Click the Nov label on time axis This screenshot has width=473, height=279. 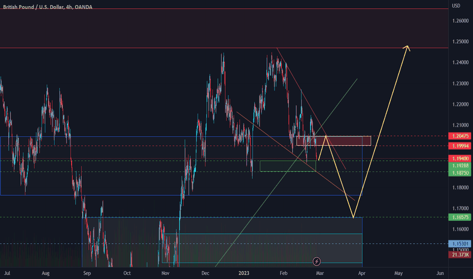coord(165,273)
